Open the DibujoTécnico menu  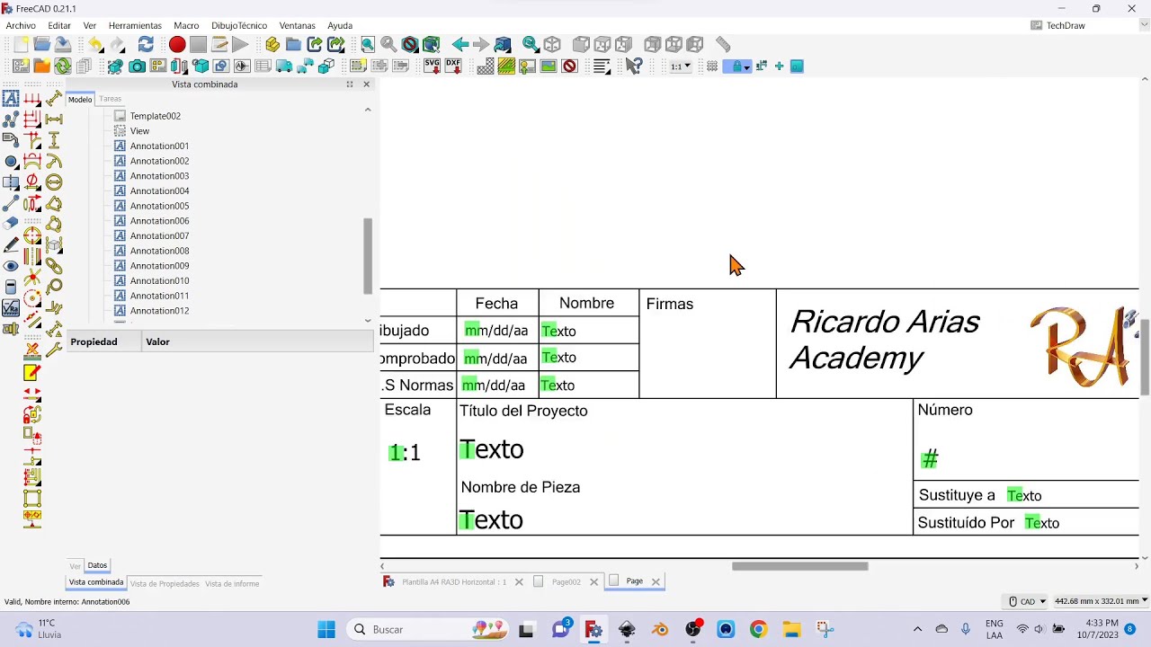[239, 25]
